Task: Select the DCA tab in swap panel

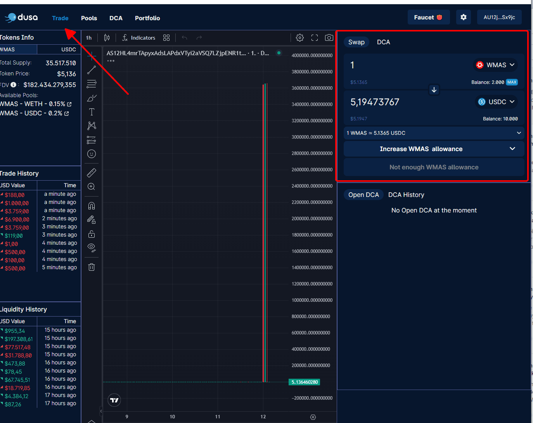Action: [x=384, y=42]
